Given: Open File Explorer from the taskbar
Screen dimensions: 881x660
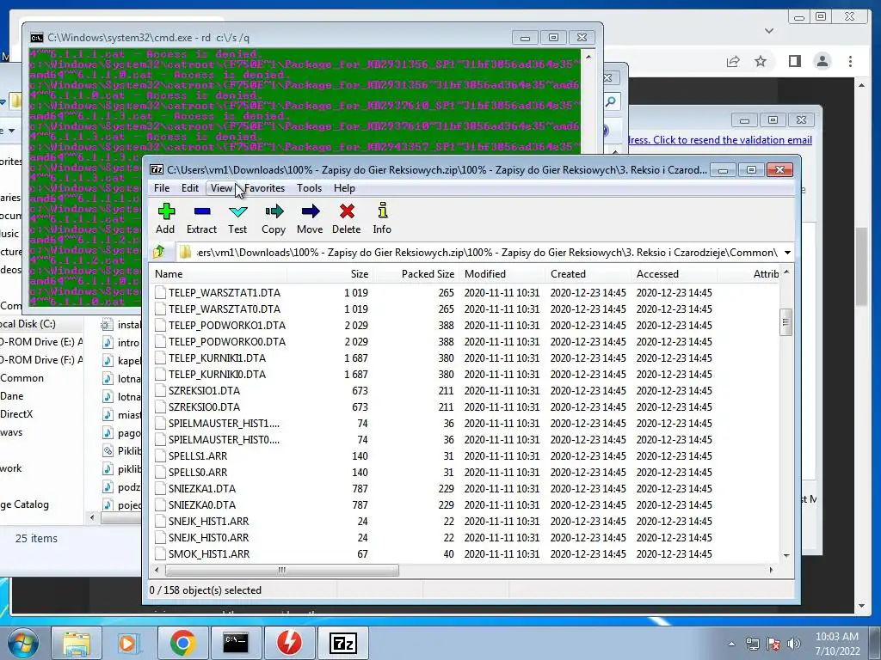Looking at the screenshot, I should click(x=77, y=643).
